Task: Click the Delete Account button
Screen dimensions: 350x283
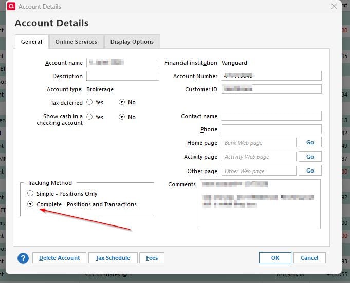Action: (x=59, y=258)
